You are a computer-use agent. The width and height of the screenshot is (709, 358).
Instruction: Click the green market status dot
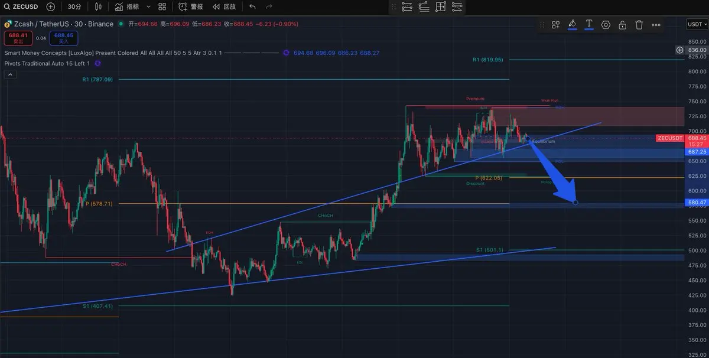[x=121, y=24]
